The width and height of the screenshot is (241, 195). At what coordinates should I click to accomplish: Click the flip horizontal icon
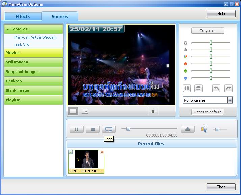click(x=187, y=88)
